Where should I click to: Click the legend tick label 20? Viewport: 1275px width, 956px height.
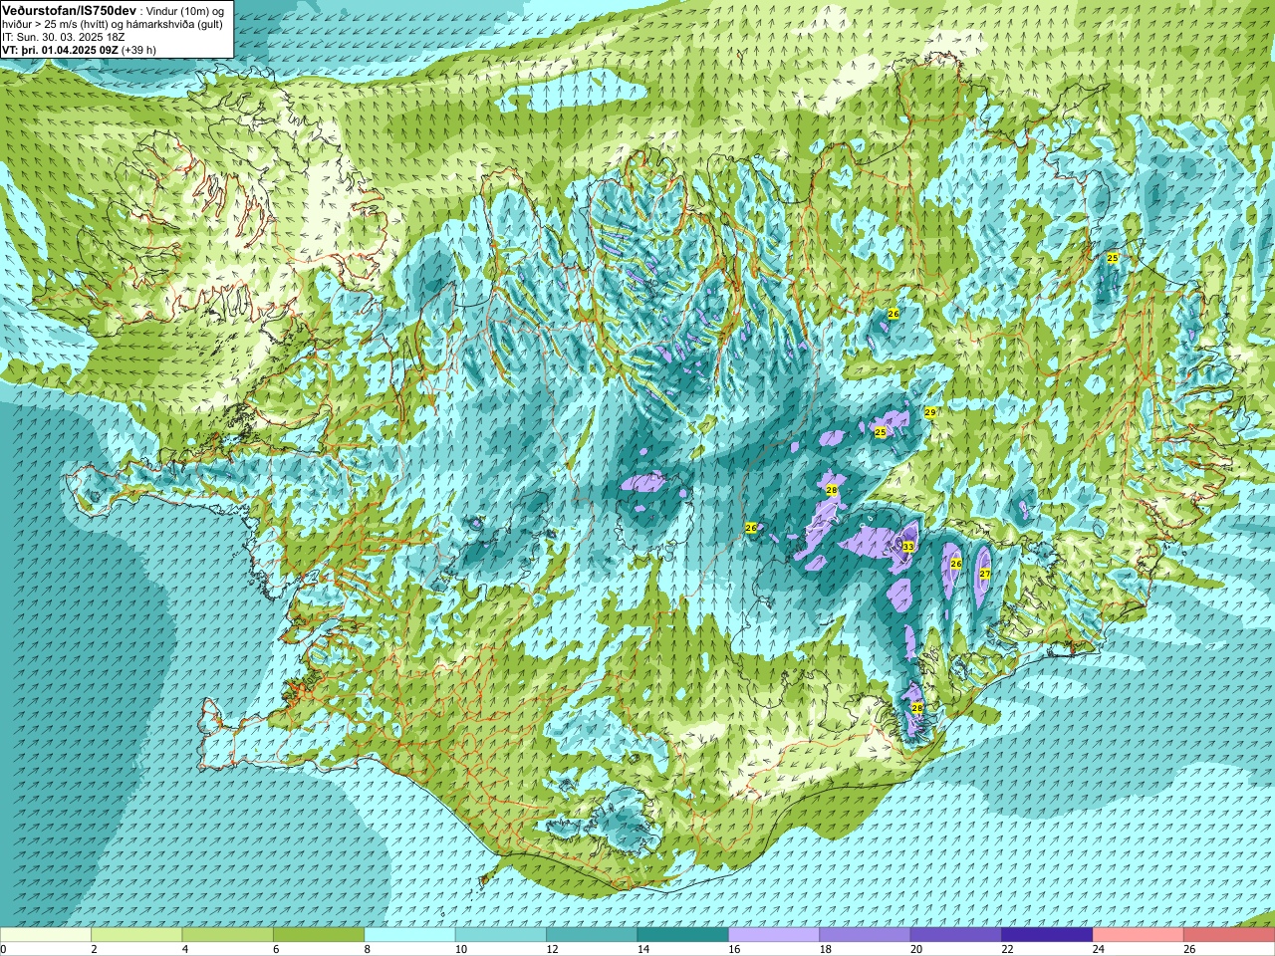(x=916, y=950)
